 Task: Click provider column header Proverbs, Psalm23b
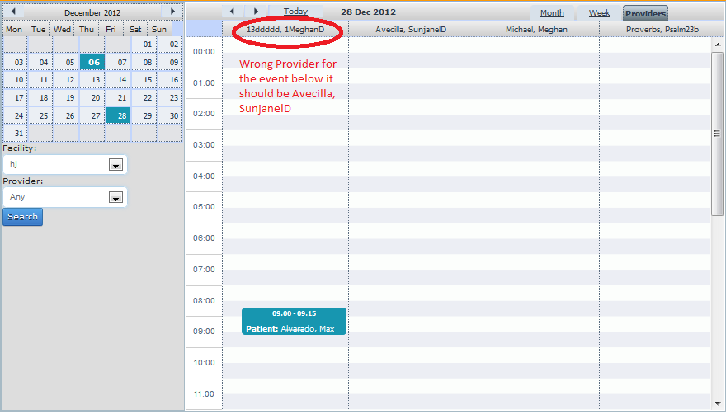pyautogui.click(x=662, y=29)
